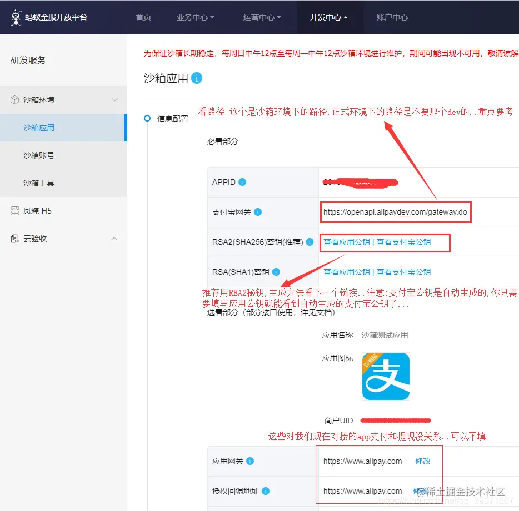Image resolution: width=519 pixels, height=511 pixels.
Task: Open the 首页 menu item
Action: pyautogui.click(x=143, y=17)
